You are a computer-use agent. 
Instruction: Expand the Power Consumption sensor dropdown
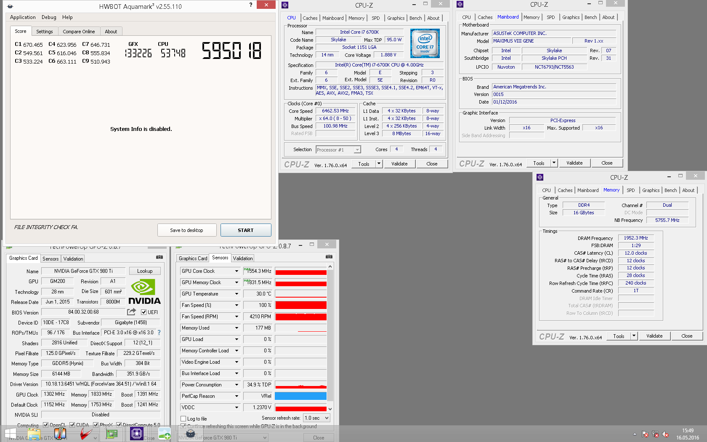(x=237, y=385)
